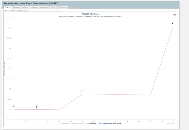Screen dimensions: 189x130
Task: Click the -1.5K y-axis label
Action: (x=9, y=120)
